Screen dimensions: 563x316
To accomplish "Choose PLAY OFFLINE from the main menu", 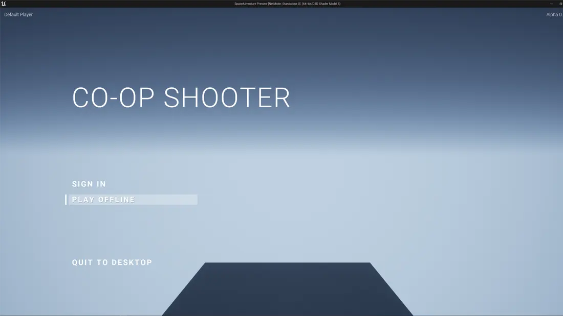I will [132, 200].
